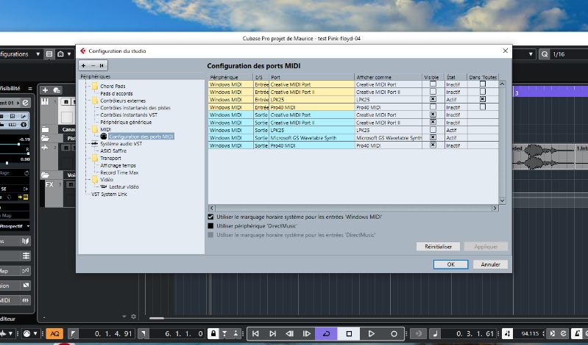Toggle Visible for Pro40 MIDI input row
Viewport: 588px width, 345px height.
point(433,107)
